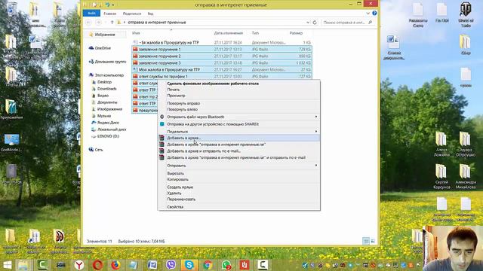Click the search magnifier icon in Explorer
The image size is (483, 271).
click(371, 23)
